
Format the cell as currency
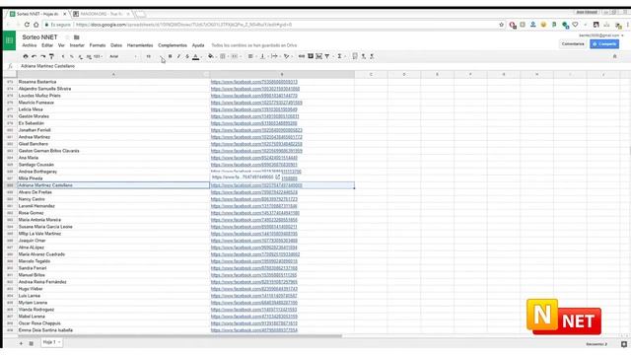point(63,56)
